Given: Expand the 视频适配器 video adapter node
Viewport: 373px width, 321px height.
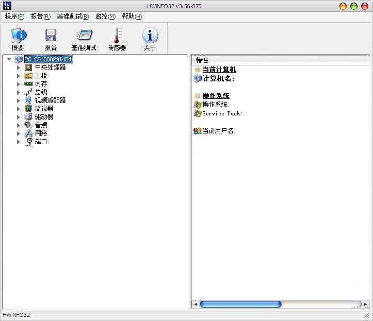Looking at the screenshot, I should pyautogui.click(x=19, y=100).
